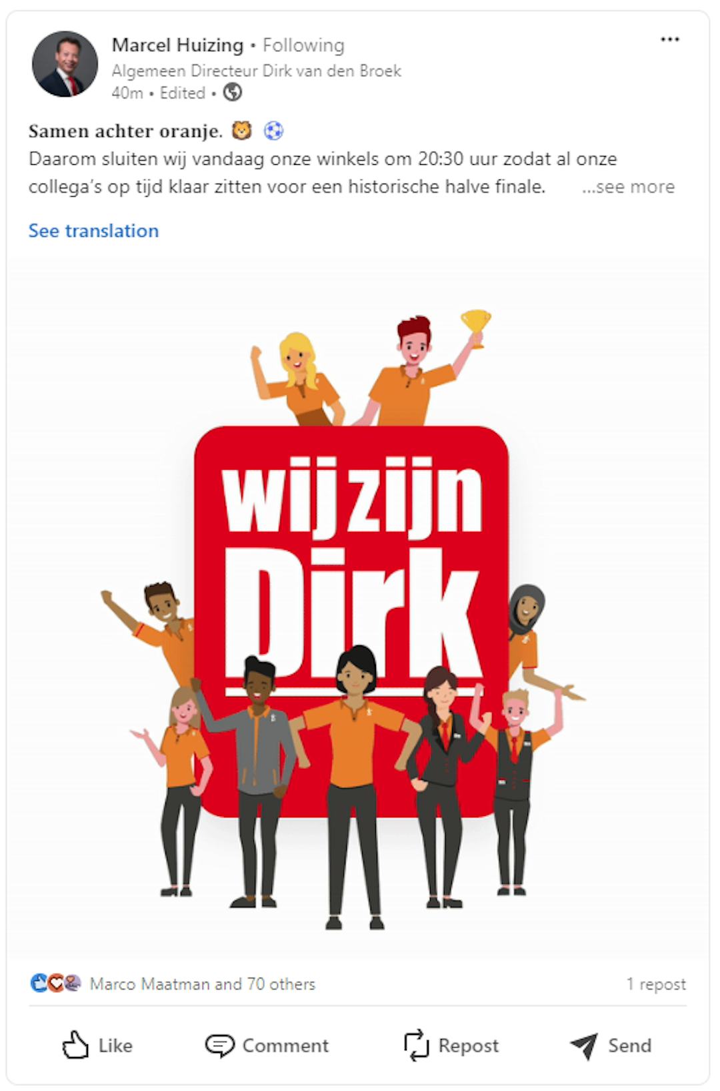Open the three-dot post options menu
The image size is (720, 1091).
coord(669,39)
